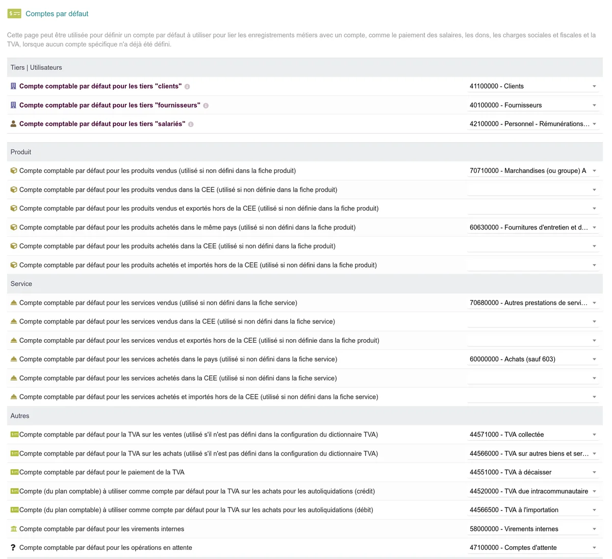Click info help icon after "salariés" label
Screen dimensions: 612x559
191,124
